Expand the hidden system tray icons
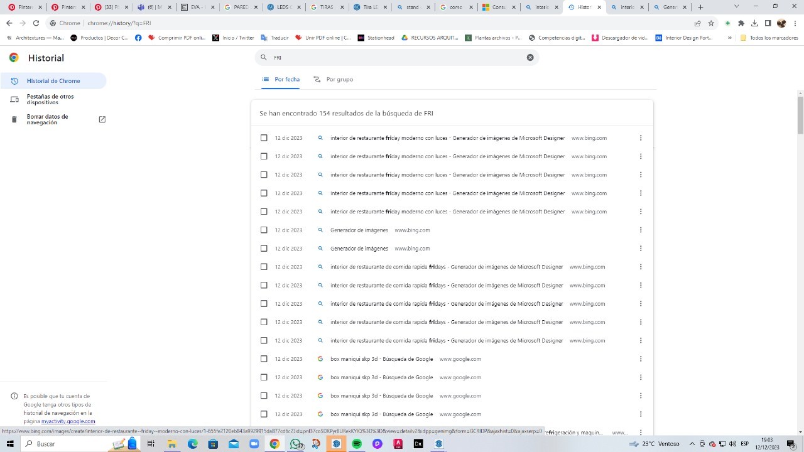804x452 pixels. tap(692, 444)
